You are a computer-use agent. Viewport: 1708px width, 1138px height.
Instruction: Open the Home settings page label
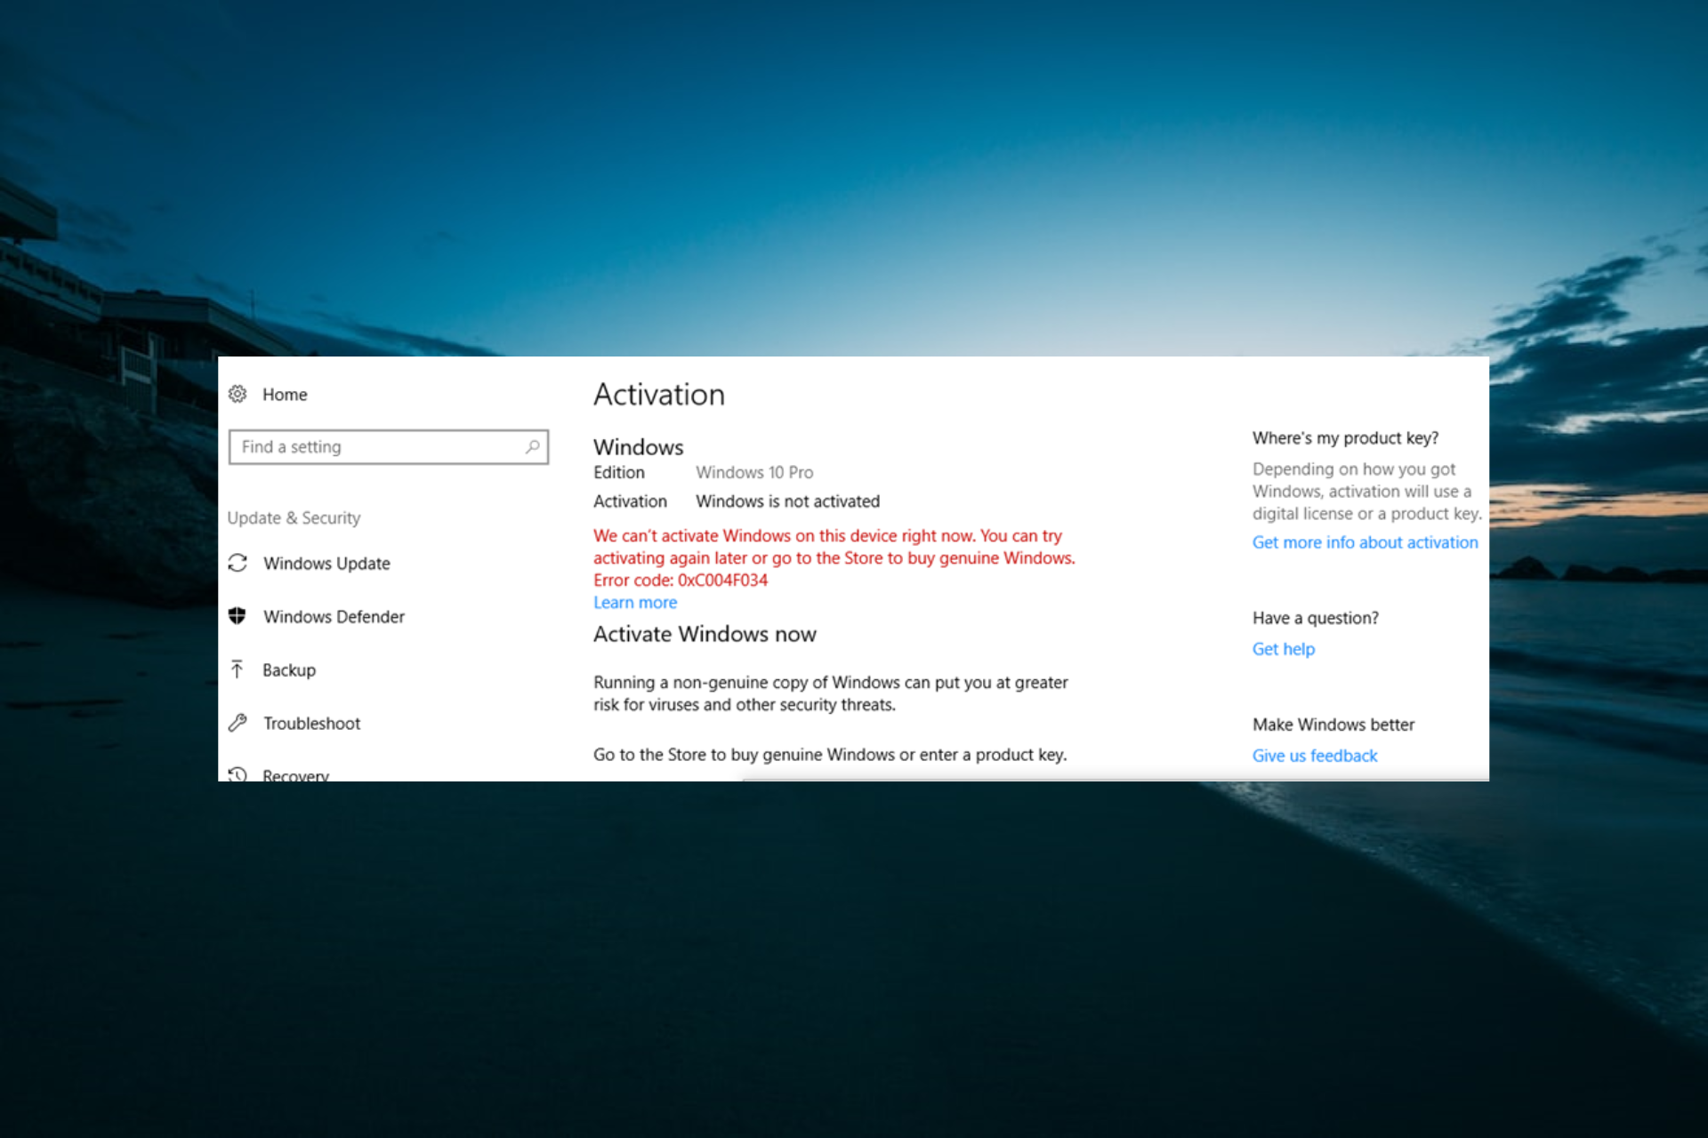click(x=285, y=395)
